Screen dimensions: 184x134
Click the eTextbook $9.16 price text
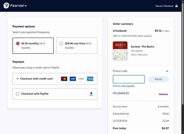point(158,31)
